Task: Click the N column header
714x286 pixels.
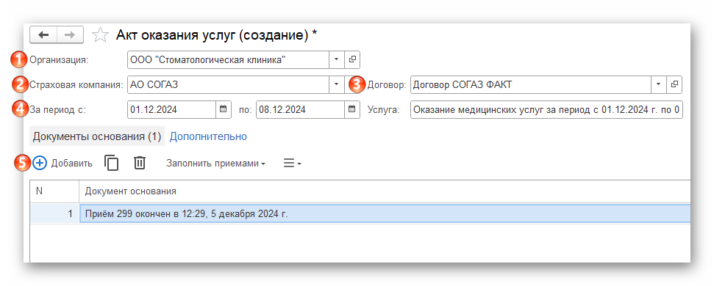Action: pos(54,191)
